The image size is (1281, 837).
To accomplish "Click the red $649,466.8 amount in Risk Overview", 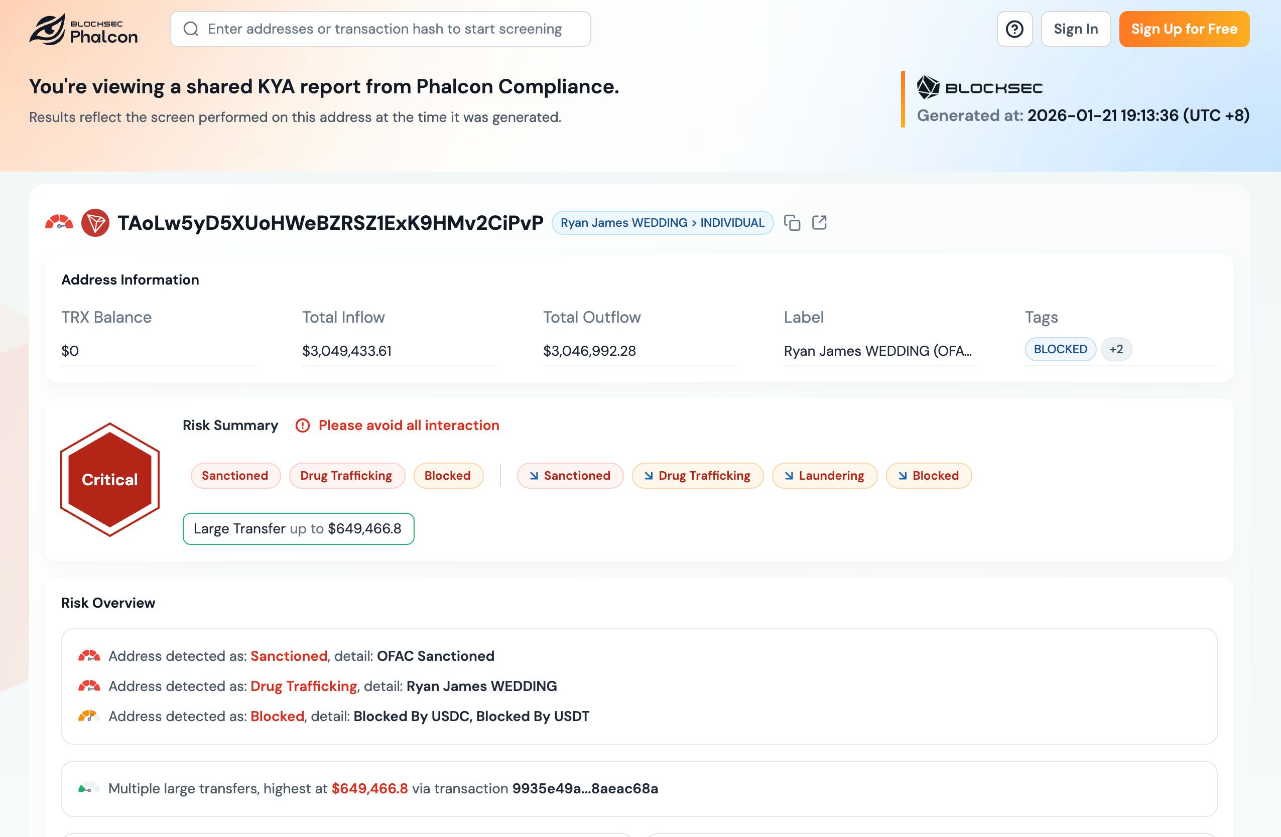I will [370, 789].
